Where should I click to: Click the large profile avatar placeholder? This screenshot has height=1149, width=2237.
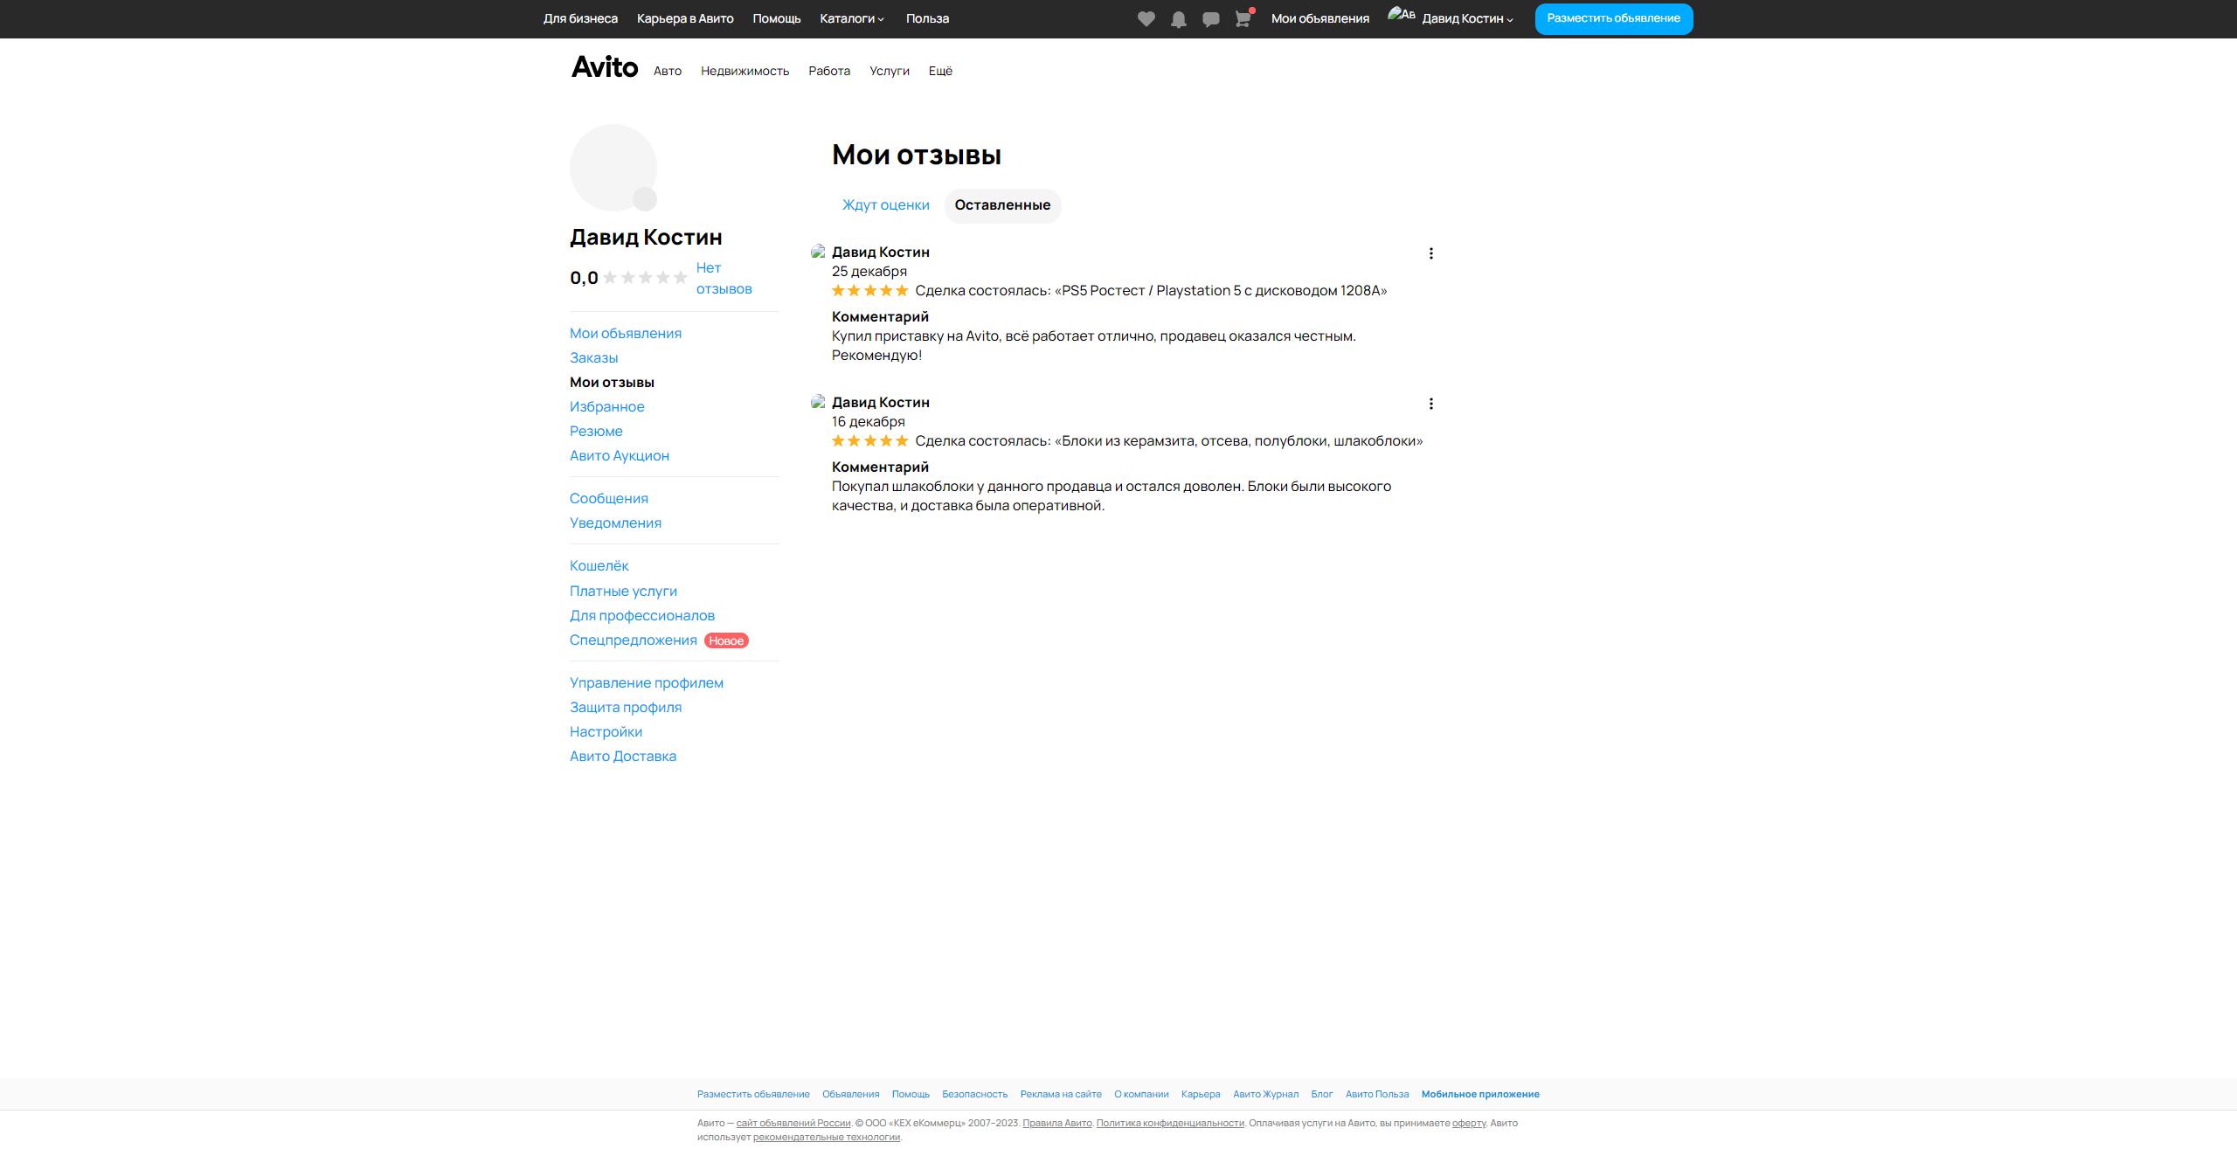click(x=613, y=168)
